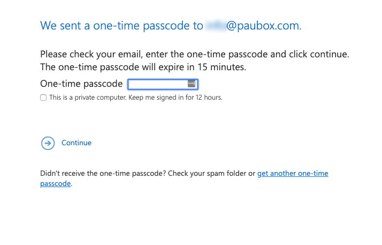Click the circled arrow Continue icon
Viewport: 382px width, 245px height.
pyautogui.click(x=48, y=143)
